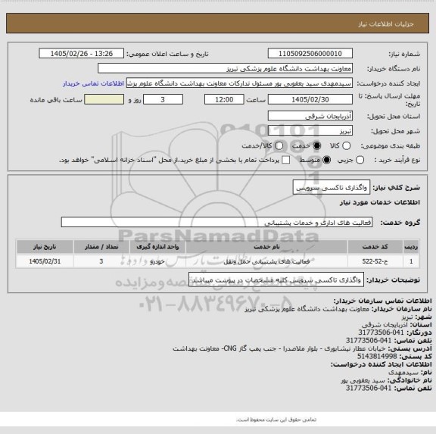The height and width of the screenshot is (434, 436).
Task: Click the remaining days field showing 3
Action: (x=163, y=99)
